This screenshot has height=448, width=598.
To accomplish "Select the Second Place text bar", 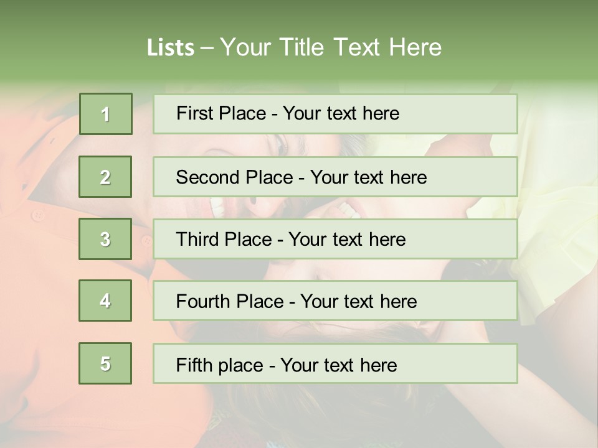I will [x=335, y=177].
